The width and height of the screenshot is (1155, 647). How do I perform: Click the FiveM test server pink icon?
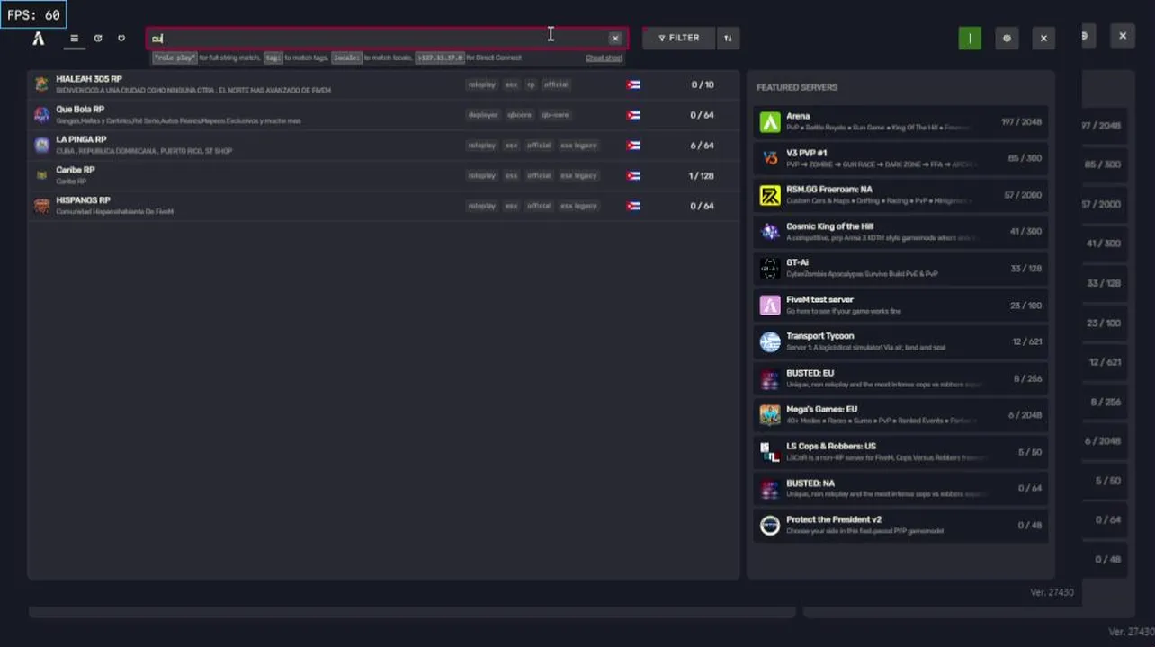tap(770, 305)
